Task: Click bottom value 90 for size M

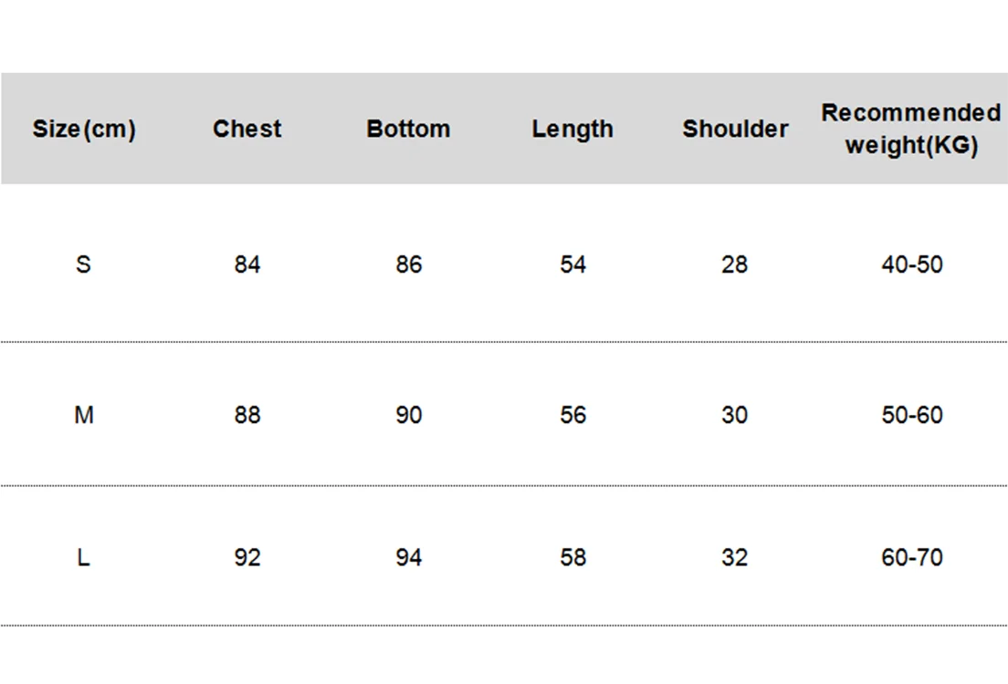Action: (x=408, y=415)
